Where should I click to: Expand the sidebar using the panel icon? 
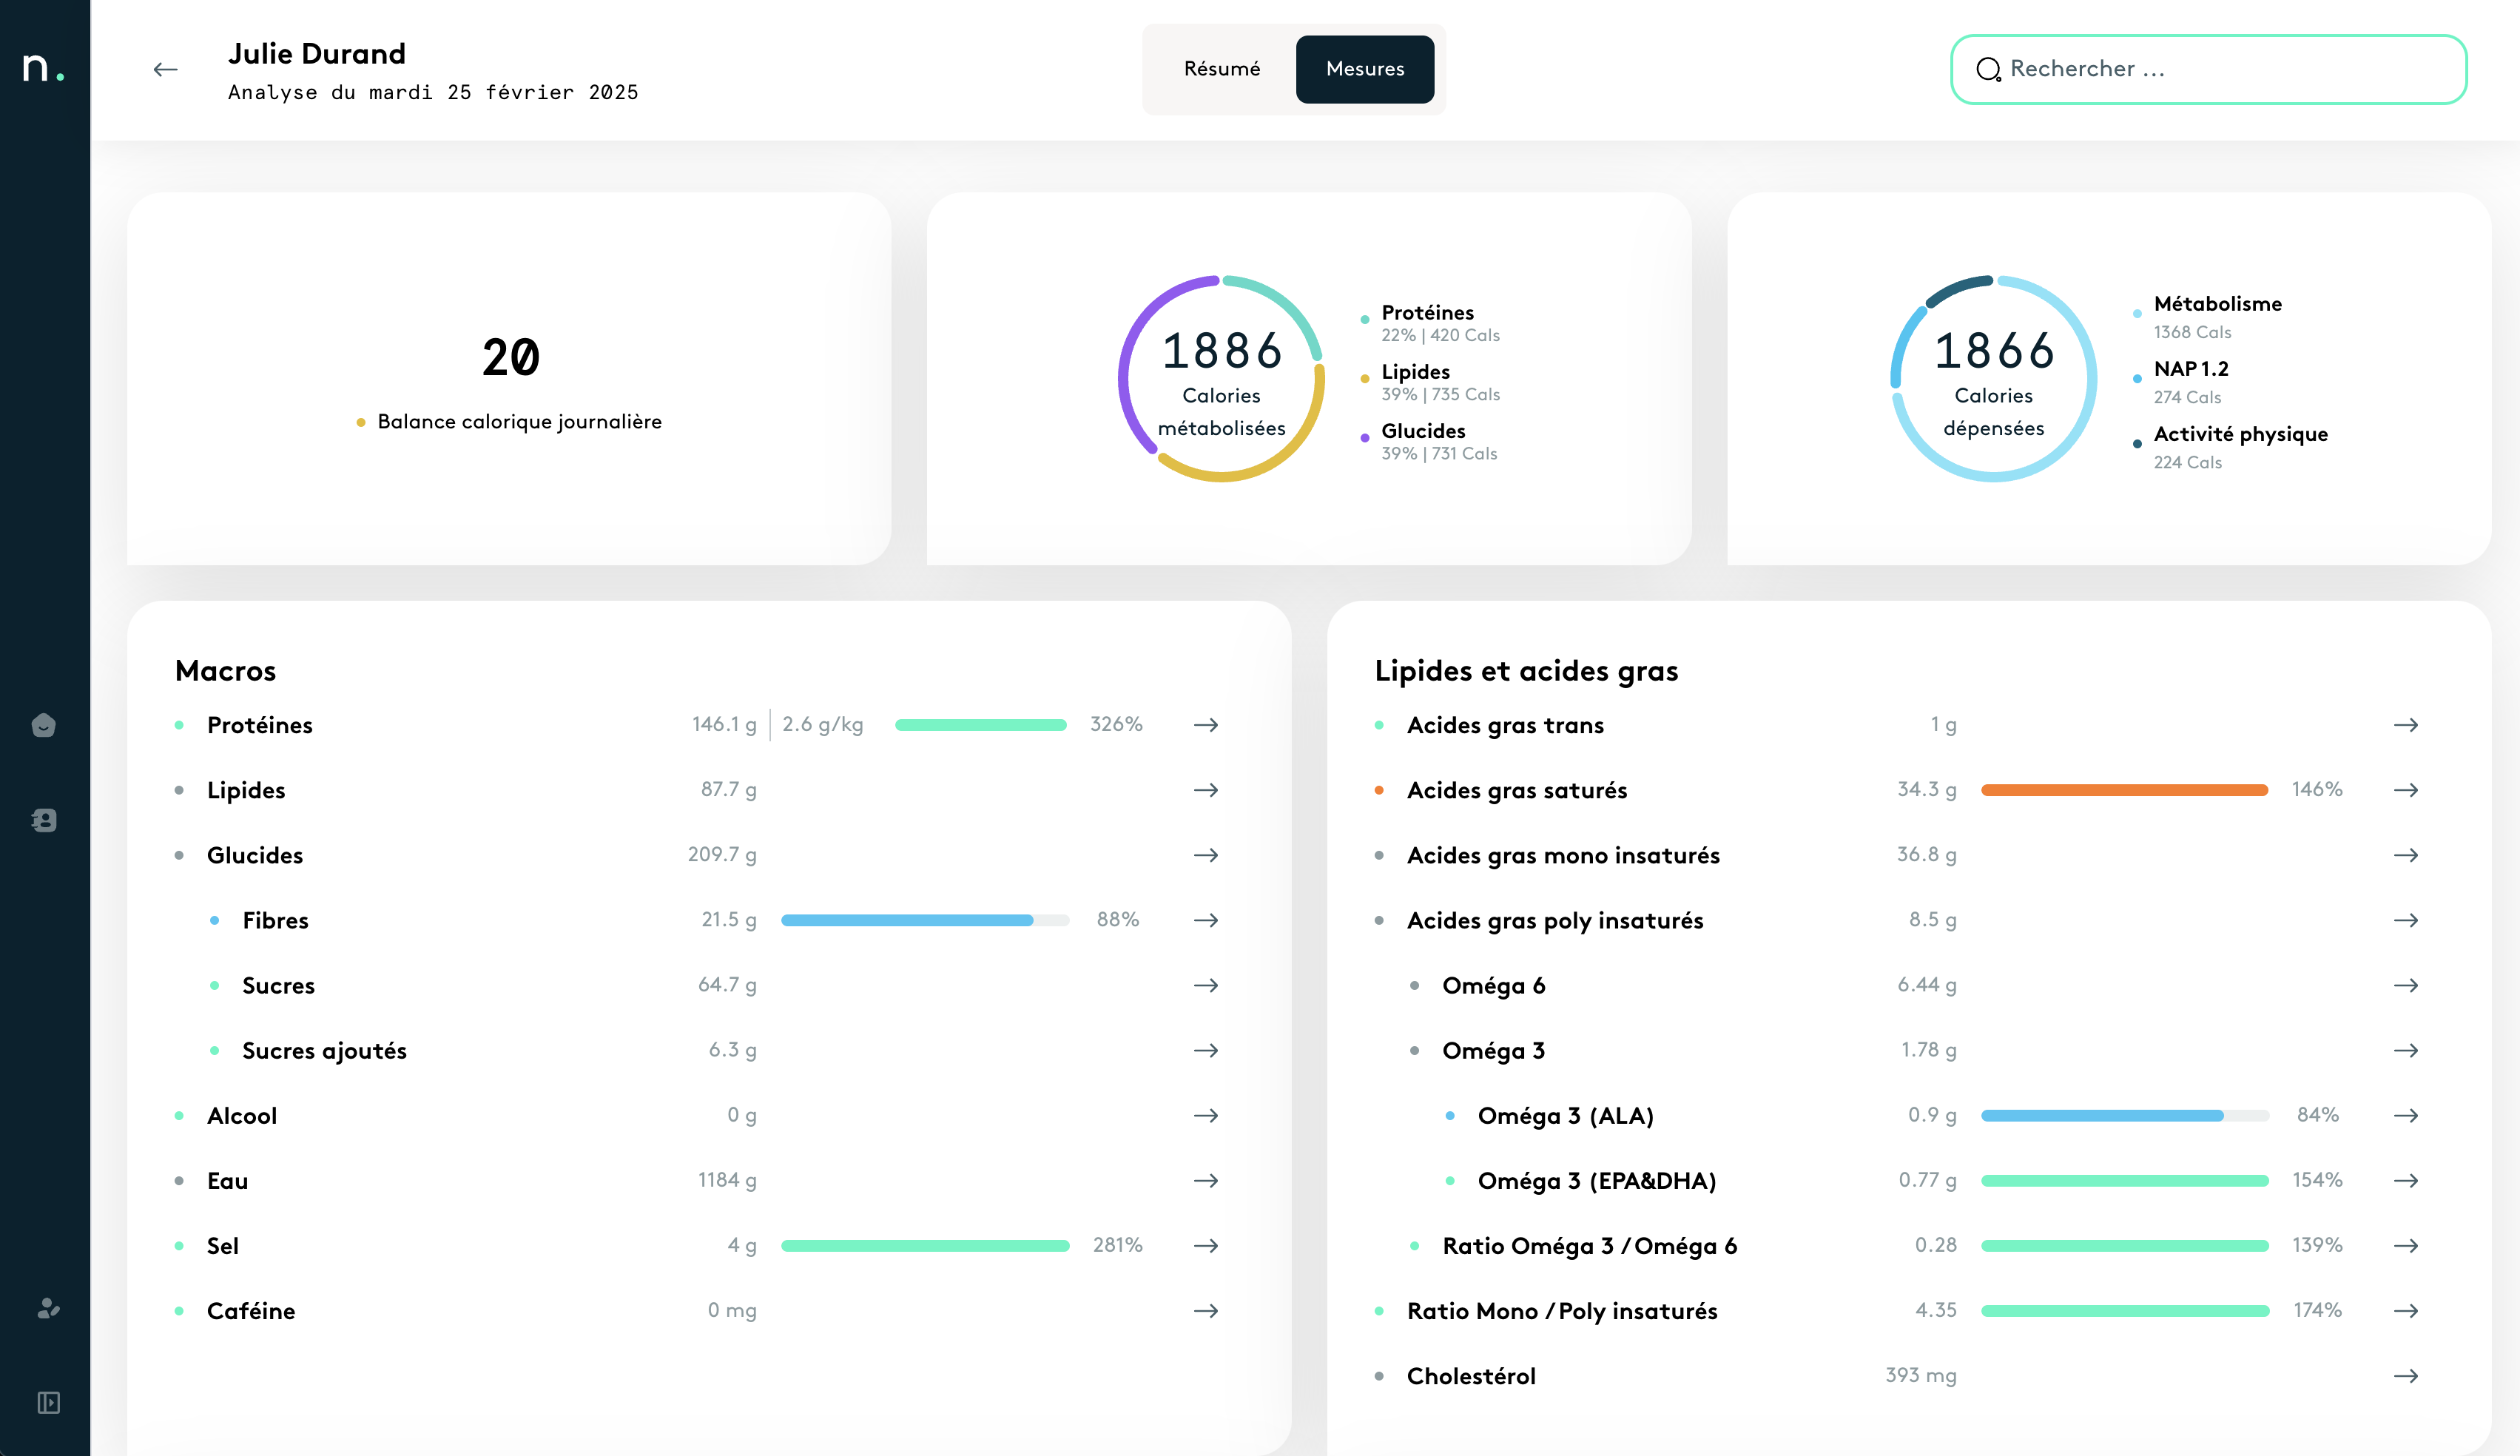pyautogui.click(x=47, y=1402)
